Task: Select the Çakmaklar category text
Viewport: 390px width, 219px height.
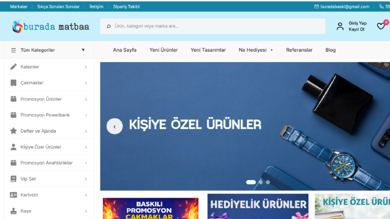Action: [x=32, y=82]
